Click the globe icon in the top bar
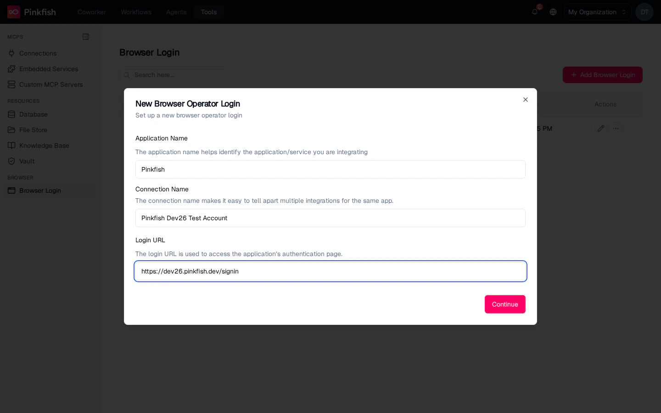The image size is (661, 413). pos(553,12)
